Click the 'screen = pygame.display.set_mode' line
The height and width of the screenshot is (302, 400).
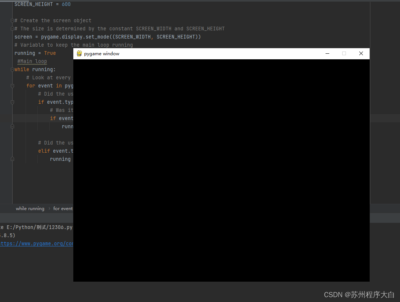[108, 37]
